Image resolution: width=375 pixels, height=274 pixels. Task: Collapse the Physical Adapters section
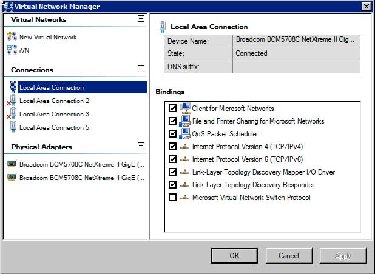[x=141, y=146]
